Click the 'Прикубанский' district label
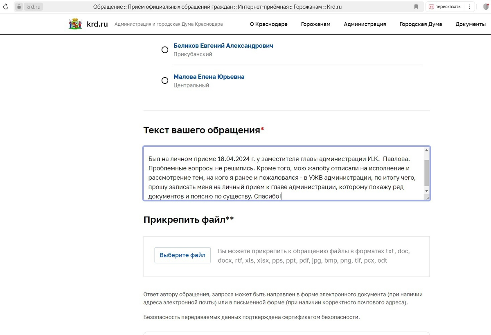Screen dimensions: 491x335 193,54
